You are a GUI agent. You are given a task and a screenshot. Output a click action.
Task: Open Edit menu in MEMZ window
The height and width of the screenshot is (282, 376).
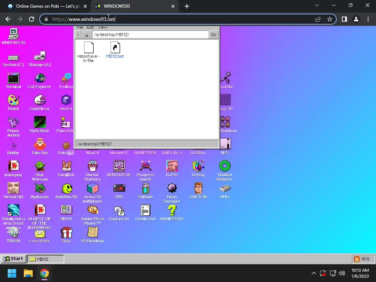pos(90,27)
